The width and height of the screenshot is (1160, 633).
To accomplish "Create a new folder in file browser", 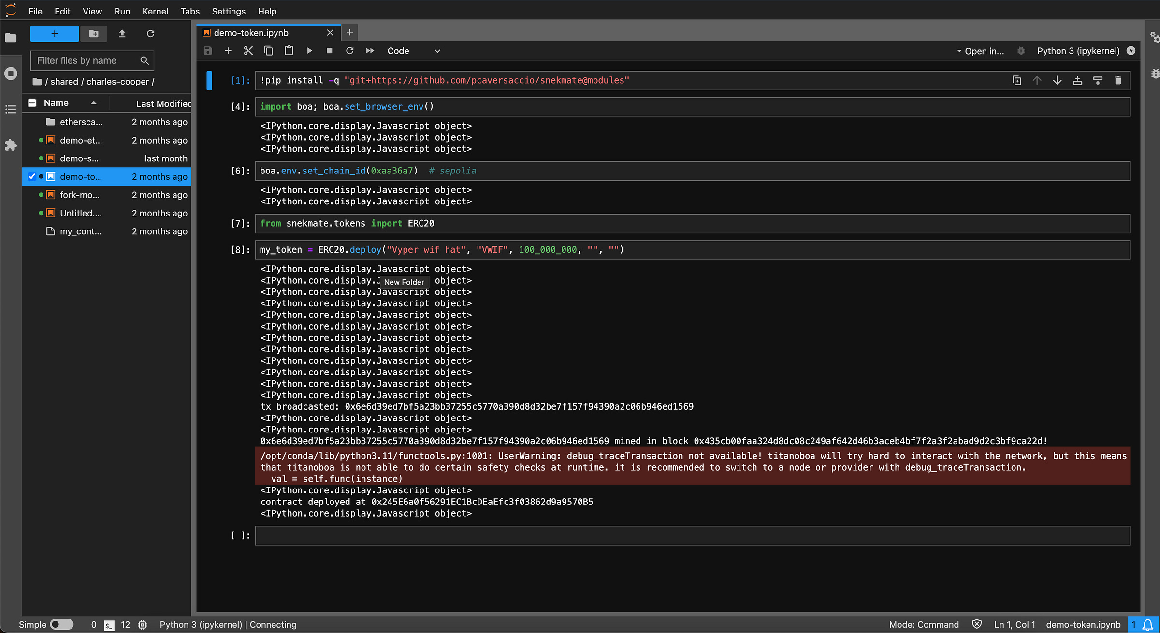I will pyautogui.click(x=94, y=34).
